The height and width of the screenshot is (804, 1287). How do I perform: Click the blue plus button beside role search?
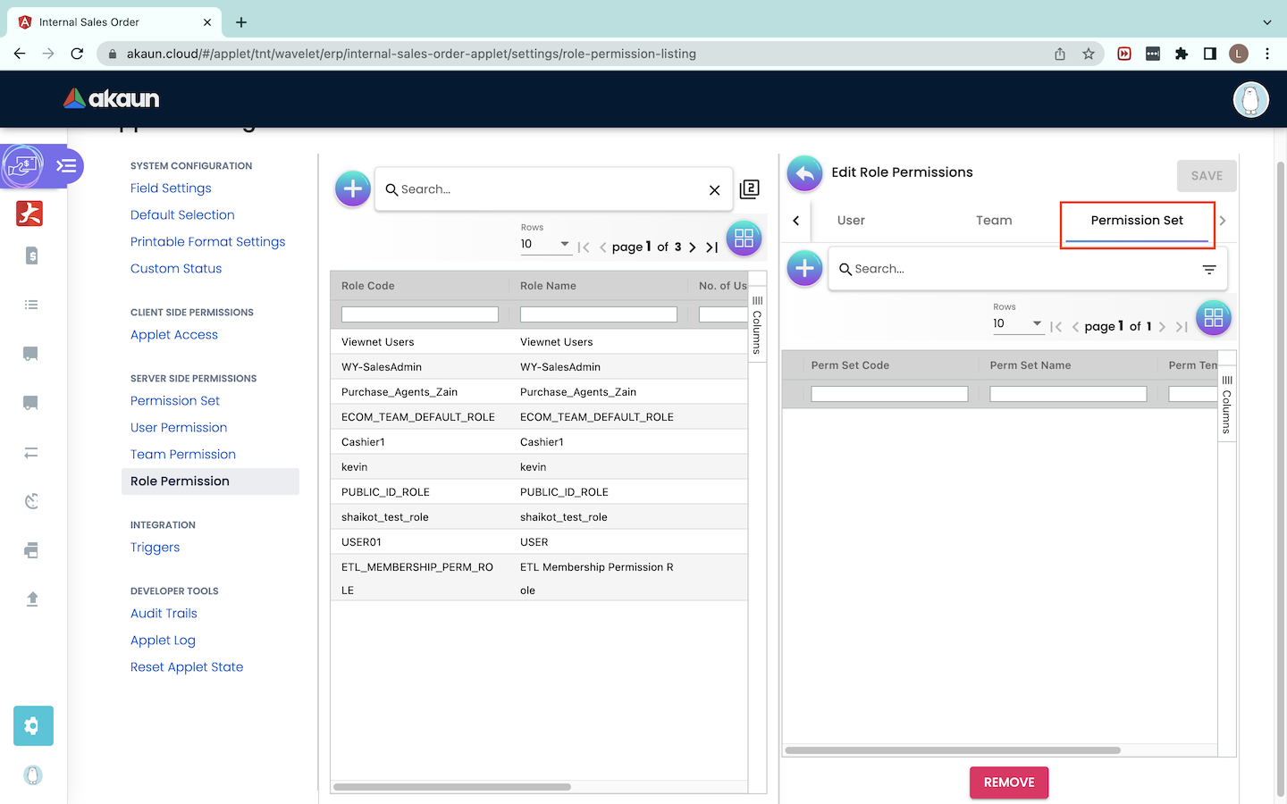(353, 188)
